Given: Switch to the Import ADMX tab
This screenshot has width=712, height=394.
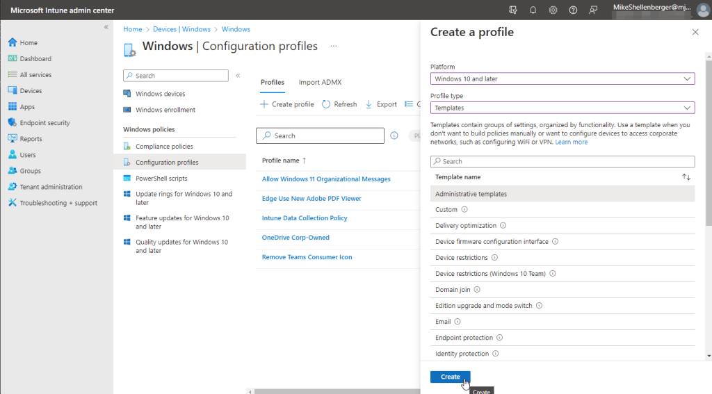Looking at the screenshot, I should 320,82.
